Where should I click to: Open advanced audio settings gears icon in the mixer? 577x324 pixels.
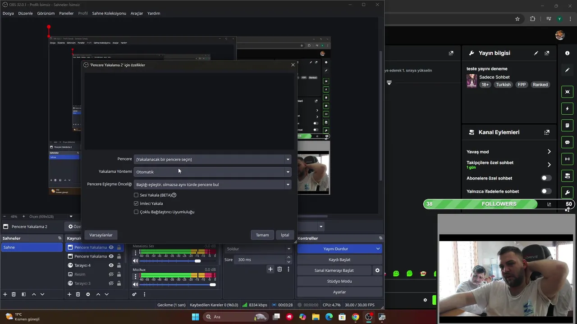(x=134, y=294)
